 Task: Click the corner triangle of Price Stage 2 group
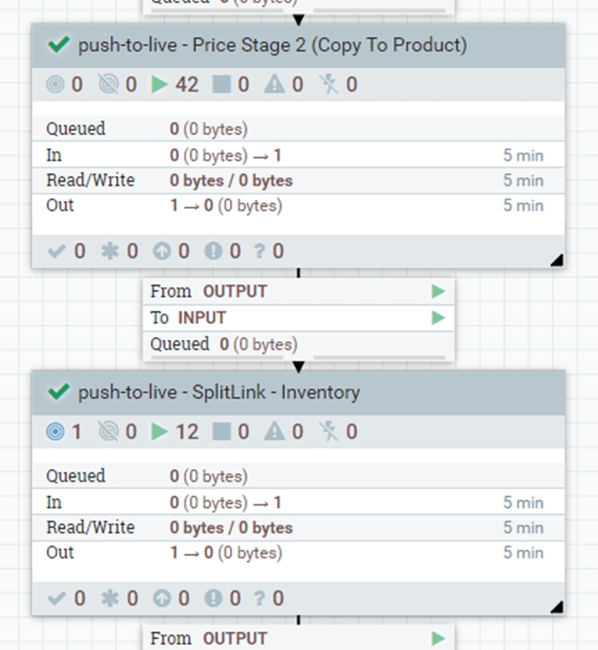pos(556,260)
